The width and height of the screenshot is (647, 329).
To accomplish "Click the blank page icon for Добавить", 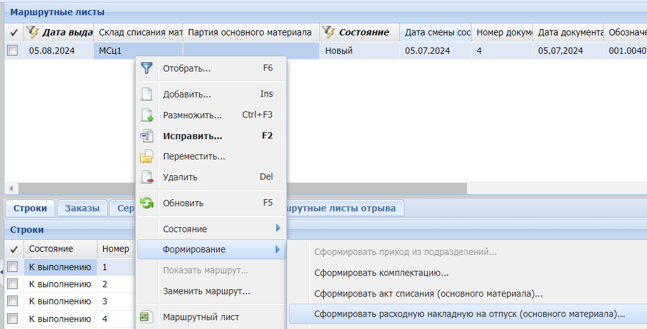I will [146, 94].
